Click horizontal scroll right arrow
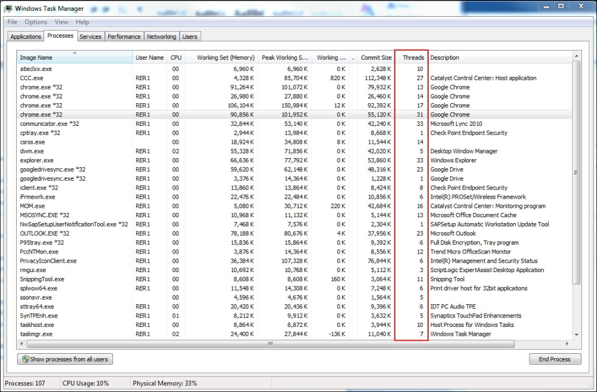The height and width of the screenshot is (392, 597). (x=567, y=344)
